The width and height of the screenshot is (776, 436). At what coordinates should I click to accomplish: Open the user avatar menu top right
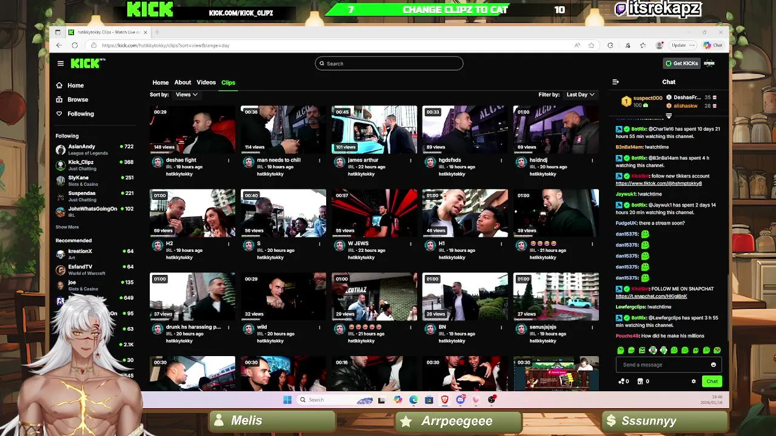709,63
